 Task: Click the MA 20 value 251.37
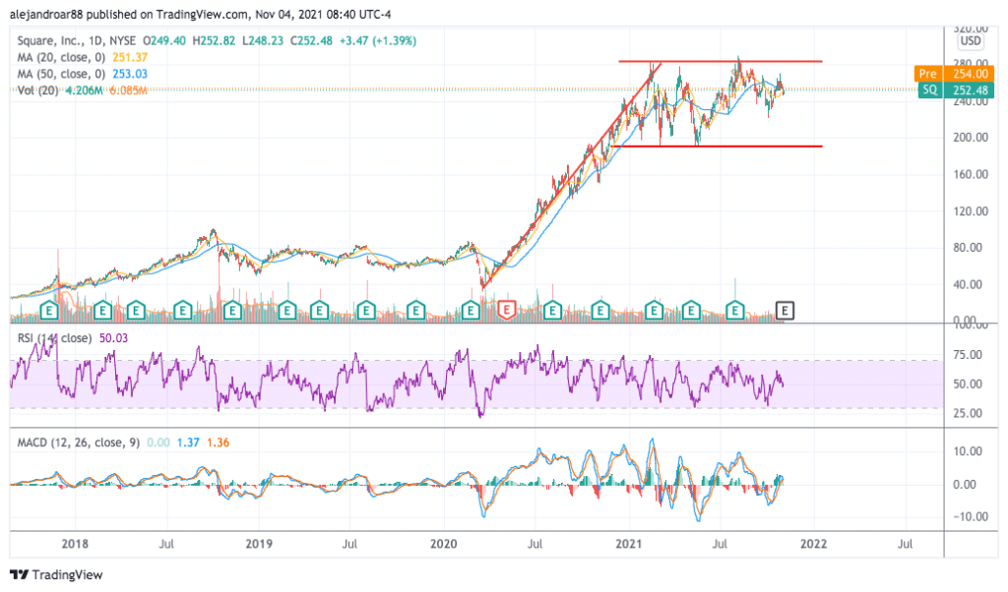click(130, 57)
